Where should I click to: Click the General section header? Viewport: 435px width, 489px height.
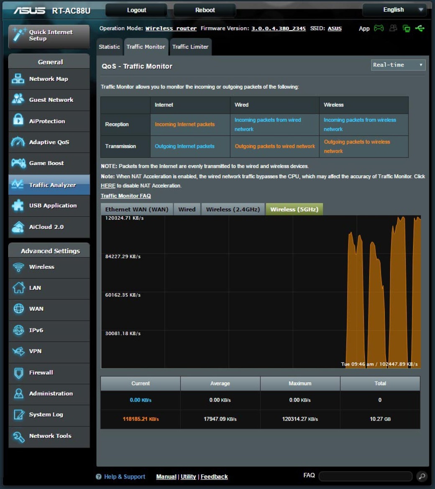click(49, 62)
